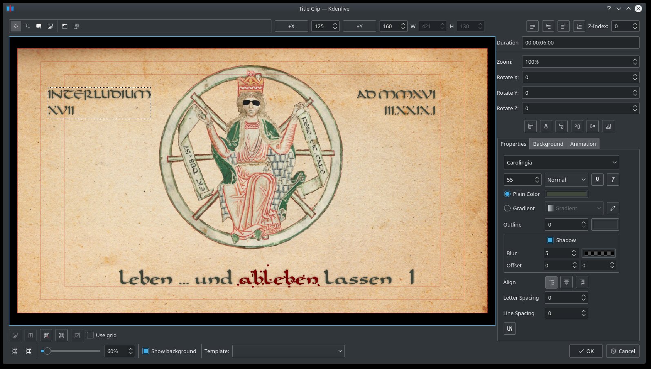Image resolution: width=651 pixels, height=369 pixels.
Task: Align item to left edge
Action: pyautogui.click(x=531, y=126)
